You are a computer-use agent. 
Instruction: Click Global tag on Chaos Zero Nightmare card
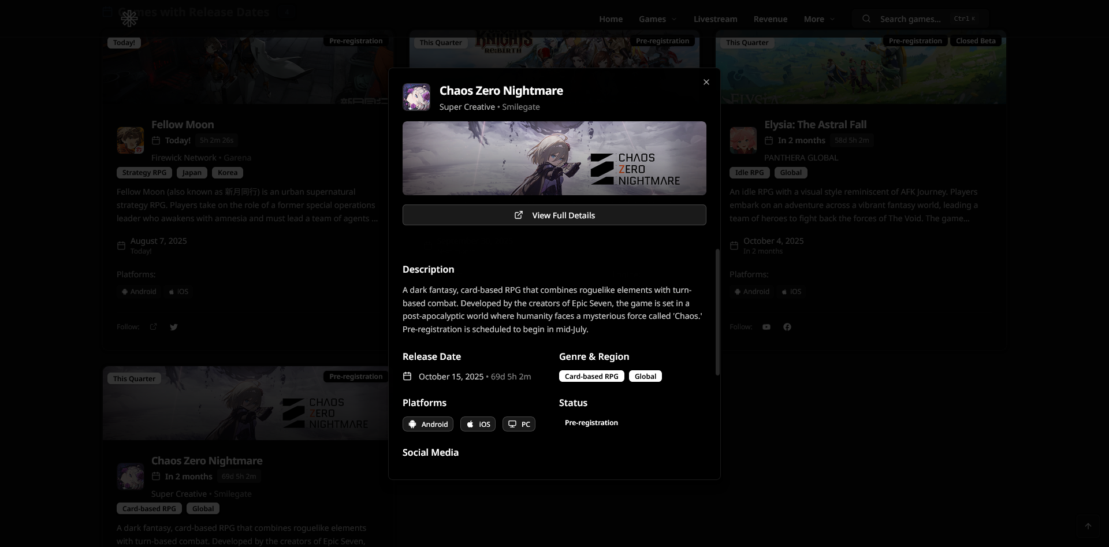203,509
